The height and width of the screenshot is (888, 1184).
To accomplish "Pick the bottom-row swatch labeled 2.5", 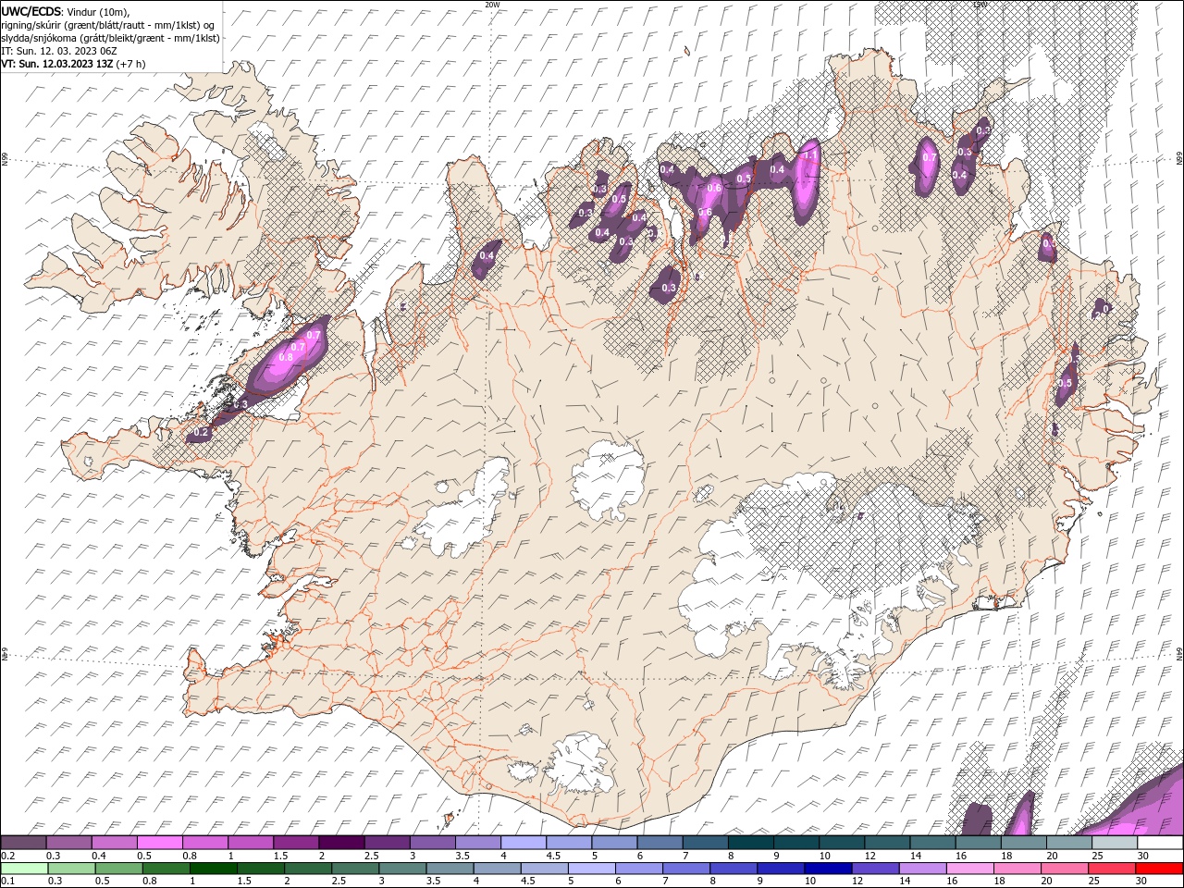I will [x=355, y=869].
